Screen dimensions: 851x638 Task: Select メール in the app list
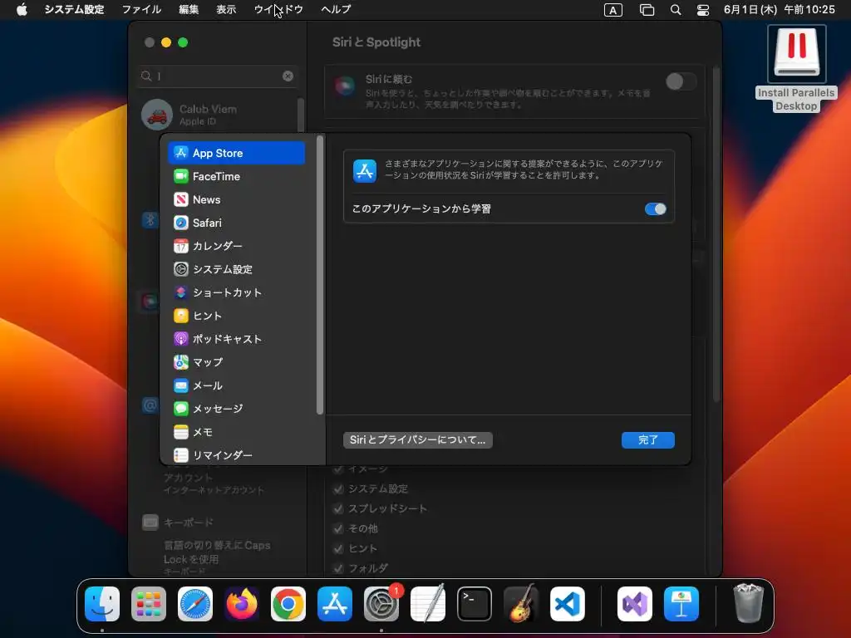tap(237, 385)
